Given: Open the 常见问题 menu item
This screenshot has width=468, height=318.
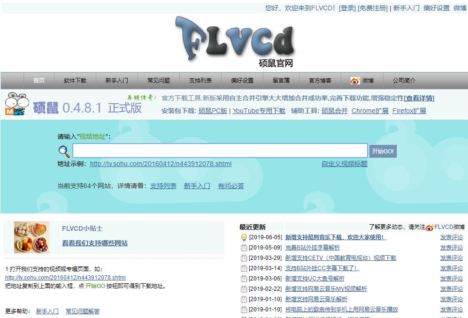Looking at the screenshot, I should tap(158, 80).
